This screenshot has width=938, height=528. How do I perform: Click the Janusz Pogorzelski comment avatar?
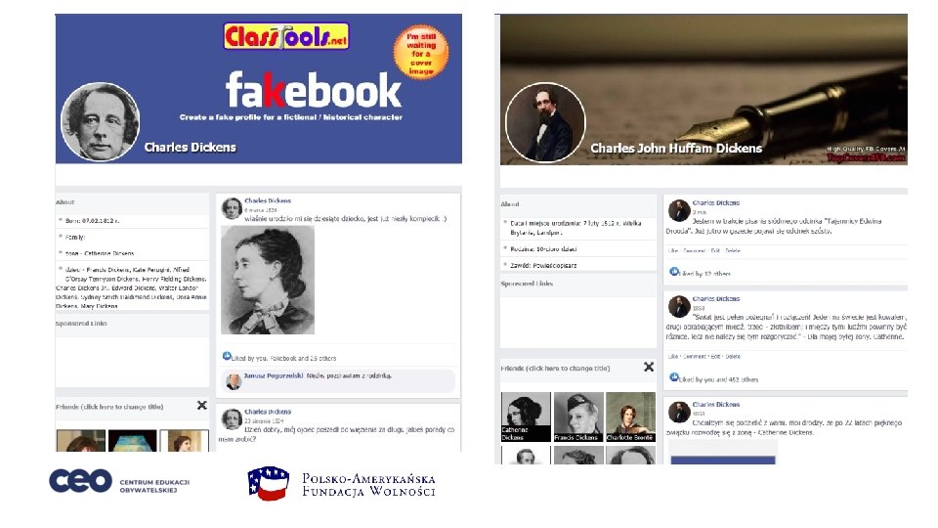[234, 382]
